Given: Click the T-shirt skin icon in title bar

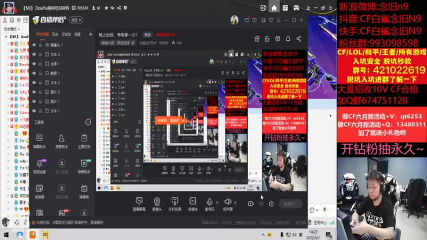Looking at the screenshot, I should point(271,20).
